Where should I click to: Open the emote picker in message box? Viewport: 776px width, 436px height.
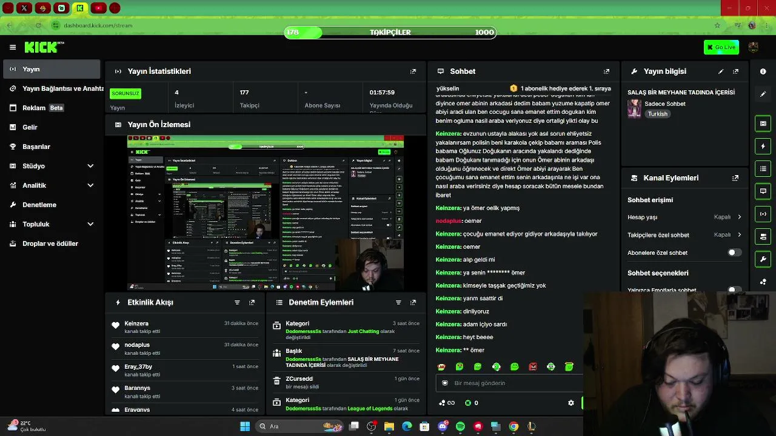[x=445, y=383]
